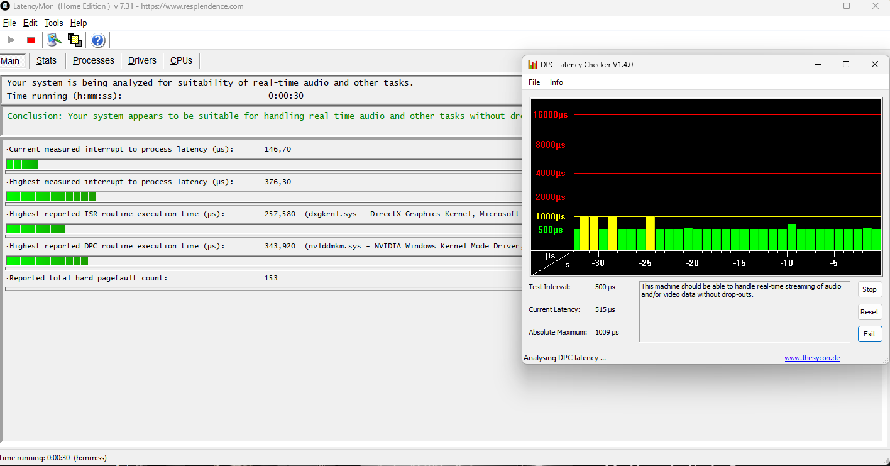Image resolution: width=890 pixels, height=466 pixels.
Task: Switch to the Drivers tab
Action: (142, 61)
